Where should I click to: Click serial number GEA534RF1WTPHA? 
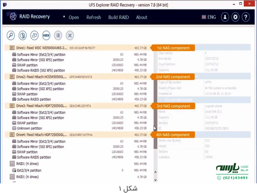point(81,135)
